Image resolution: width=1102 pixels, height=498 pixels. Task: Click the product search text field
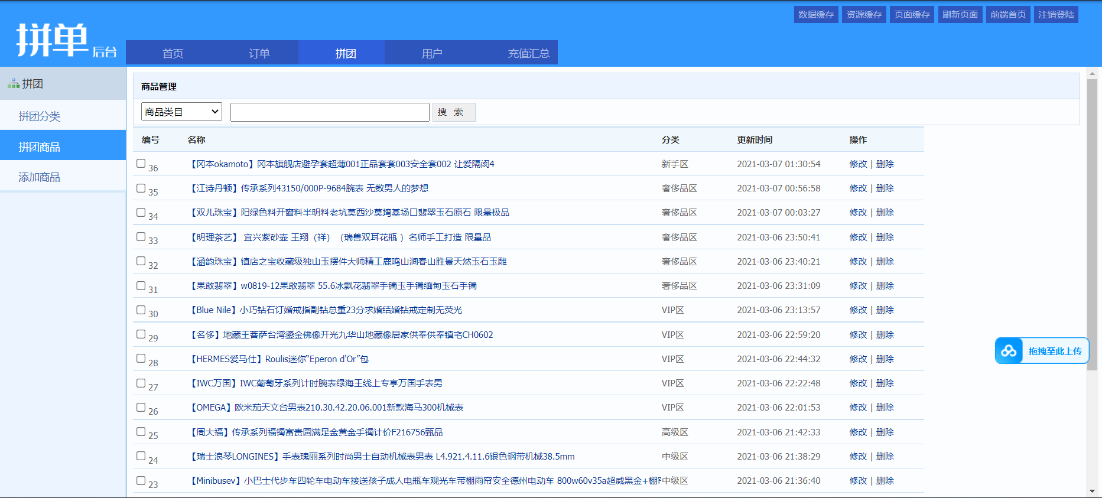[330, 112]
